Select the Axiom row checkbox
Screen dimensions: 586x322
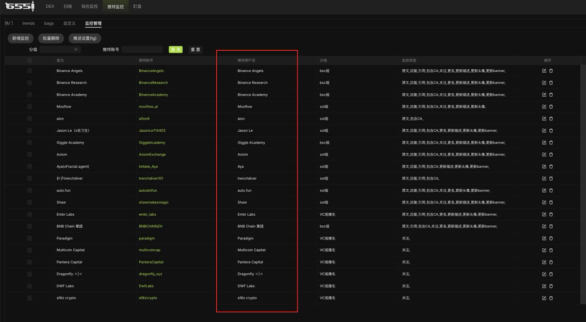point(30,154)
